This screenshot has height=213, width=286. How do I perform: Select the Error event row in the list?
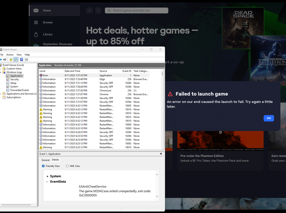94,75
